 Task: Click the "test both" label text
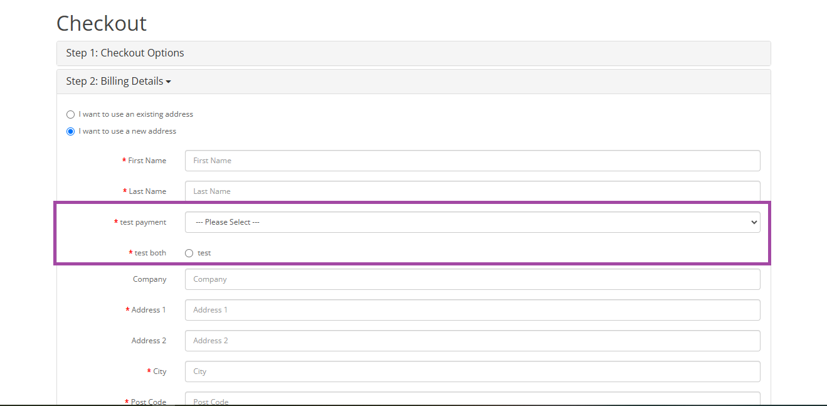pos(150,253)
